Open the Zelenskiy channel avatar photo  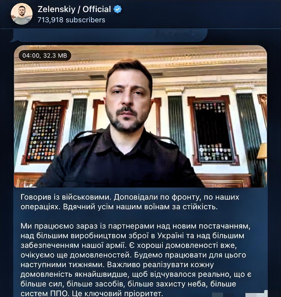(x=22, y=14)
